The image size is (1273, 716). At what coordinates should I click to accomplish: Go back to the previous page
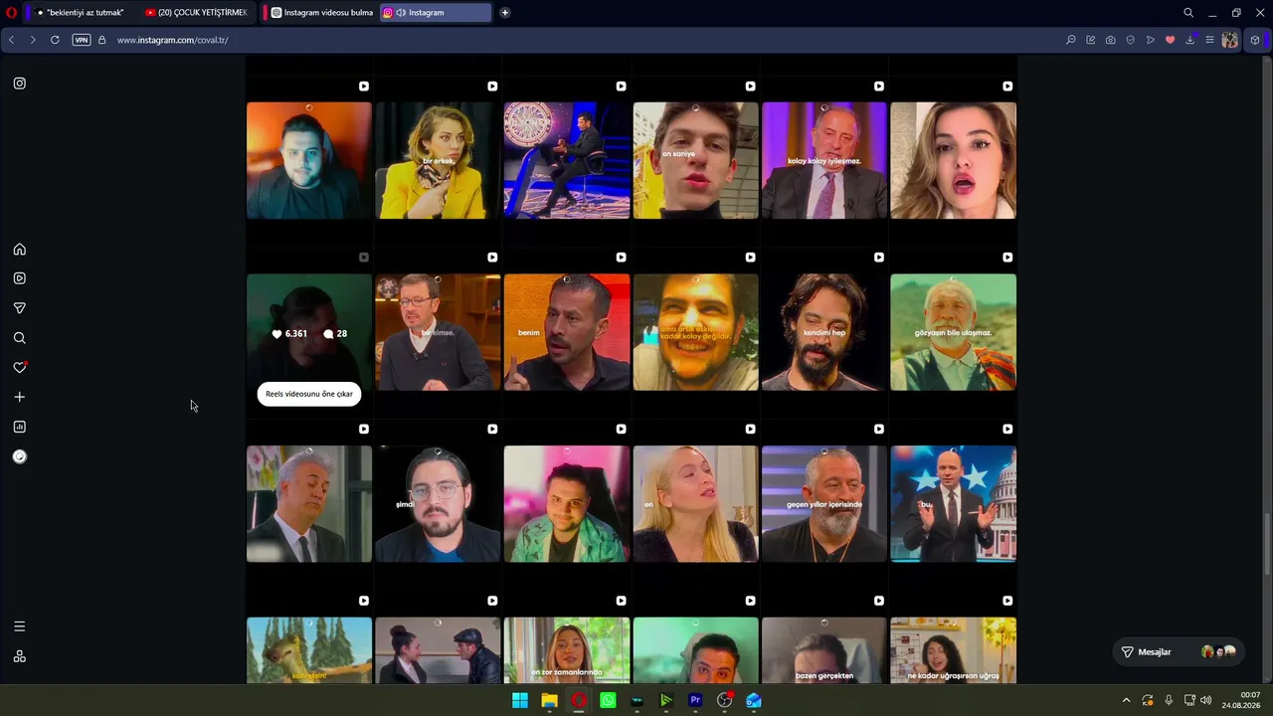(11, 40)
